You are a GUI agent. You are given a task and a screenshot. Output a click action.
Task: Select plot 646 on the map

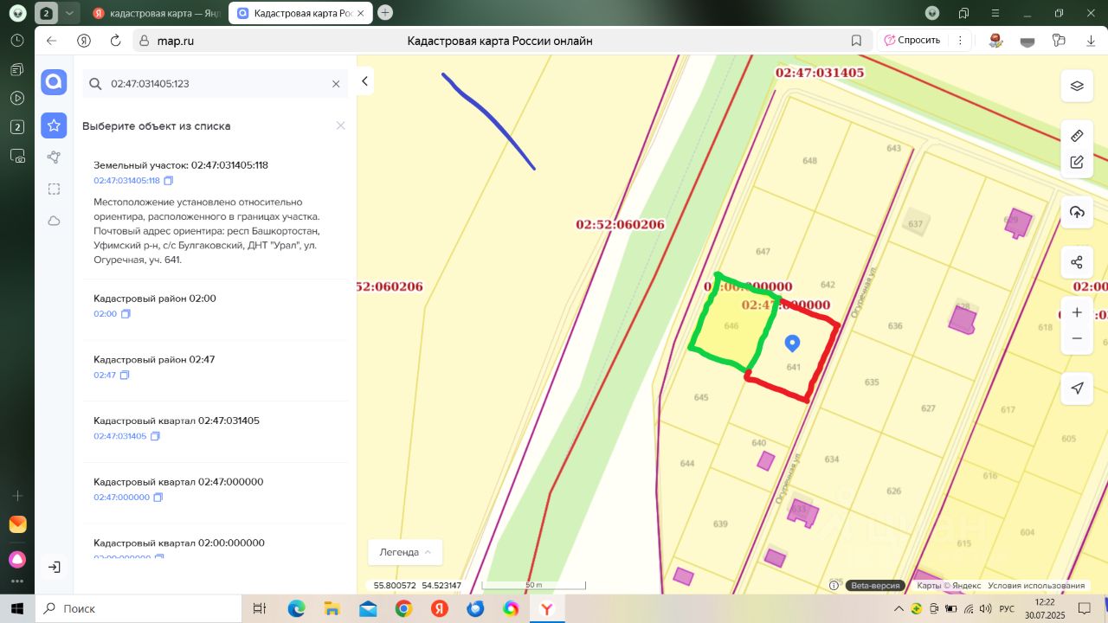[x=731, y=325]
